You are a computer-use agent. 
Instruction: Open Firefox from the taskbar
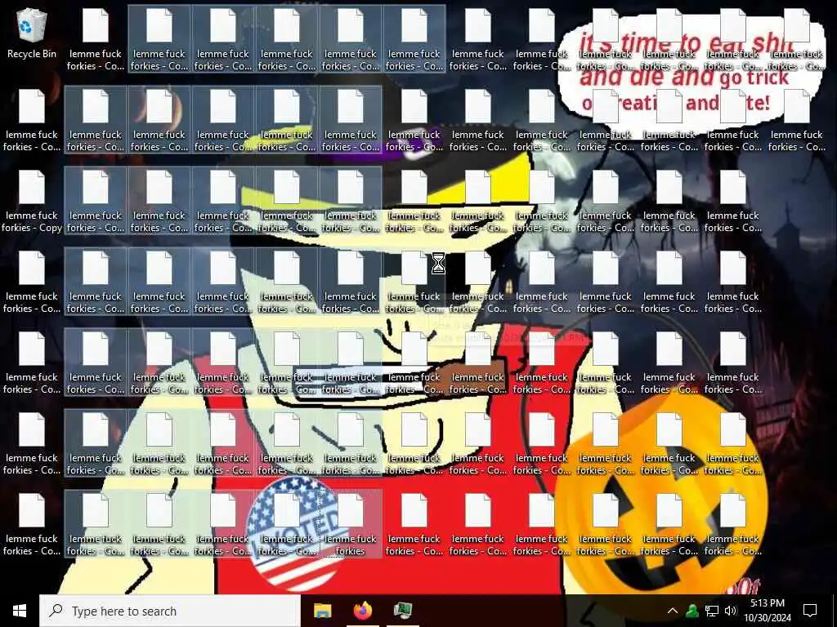click(x=363, y=611)
